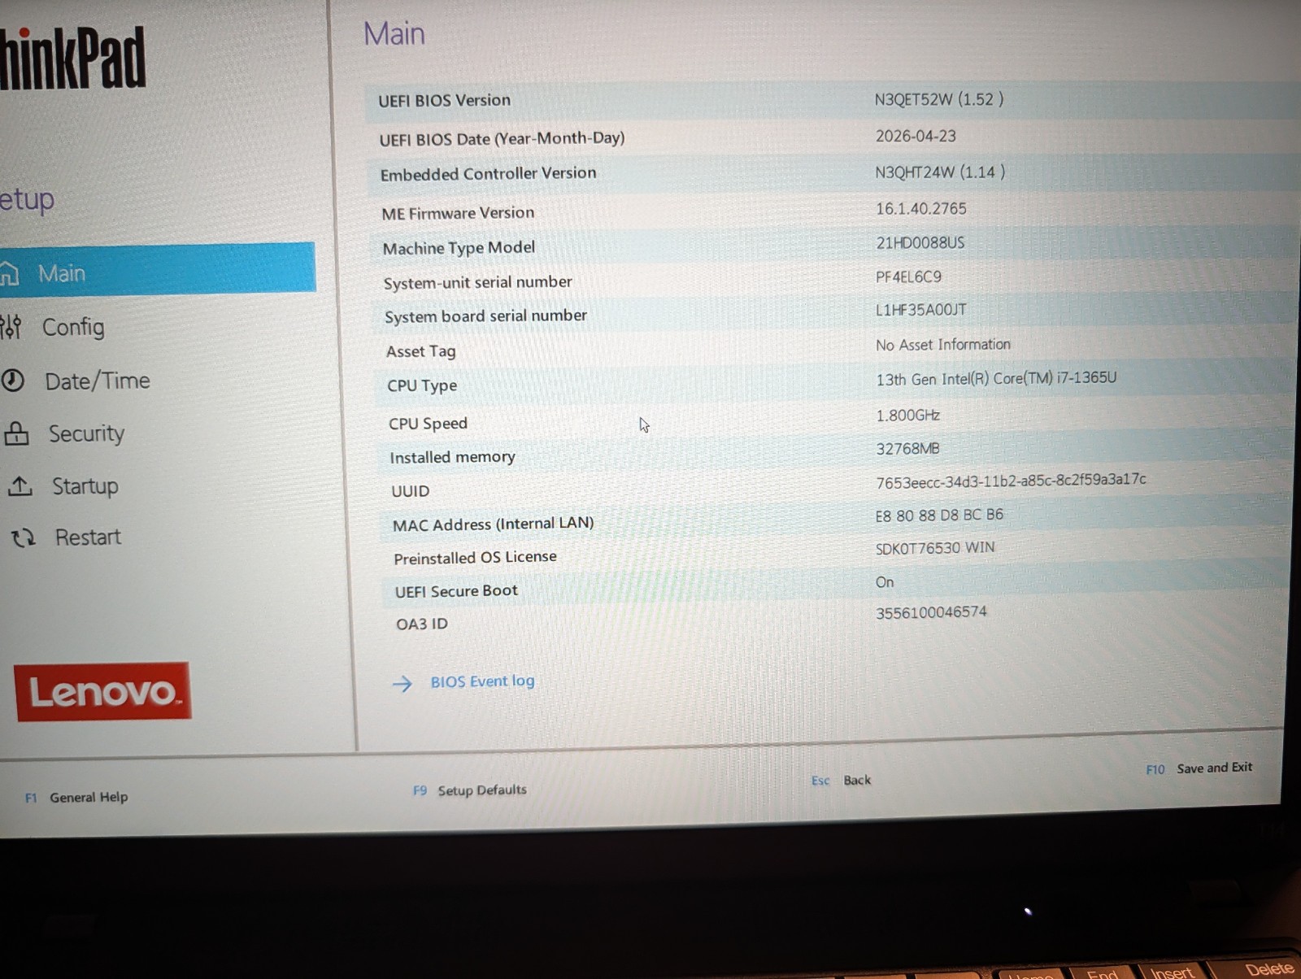1301x979 pixels.
Task: Select the No Asset Information value
Action: 943,345
